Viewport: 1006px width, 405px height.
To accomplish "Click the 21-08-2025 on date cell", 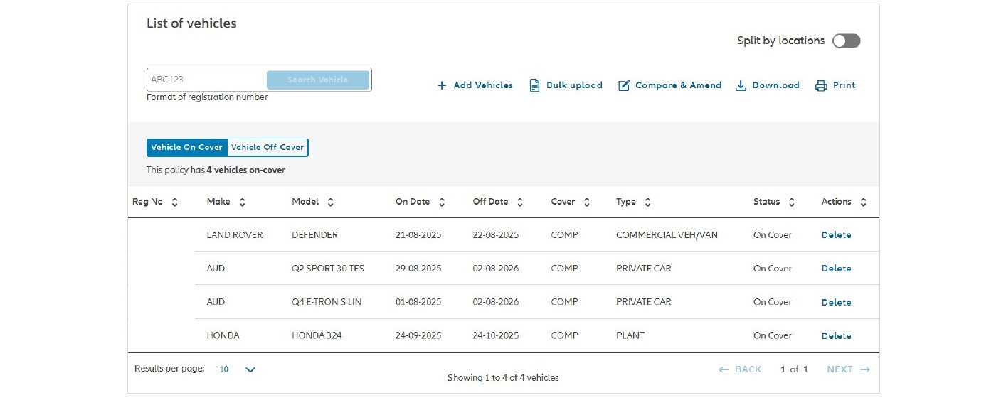I will (x=418, y=235).
